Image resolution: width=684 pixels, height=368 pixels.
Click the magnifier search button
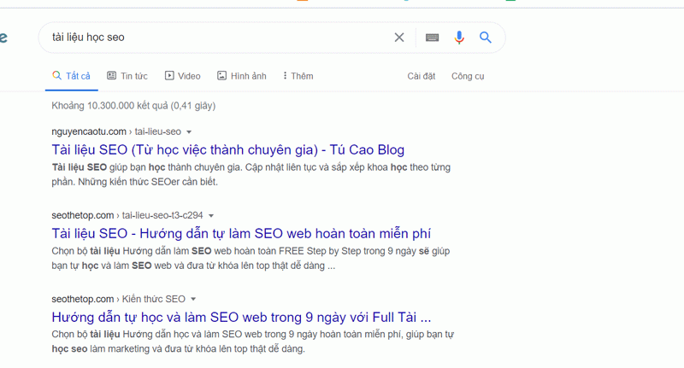coord(486,38)
